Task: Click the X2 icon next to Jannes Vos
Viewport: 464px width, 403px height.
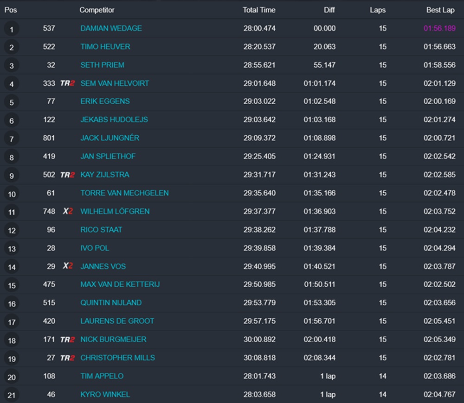Action: point(68,266)
